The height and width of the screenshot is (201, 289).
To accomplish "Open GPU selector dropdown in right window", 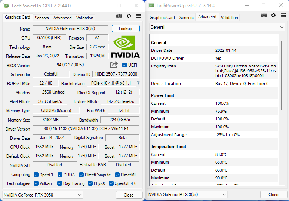I will point(187,194).
